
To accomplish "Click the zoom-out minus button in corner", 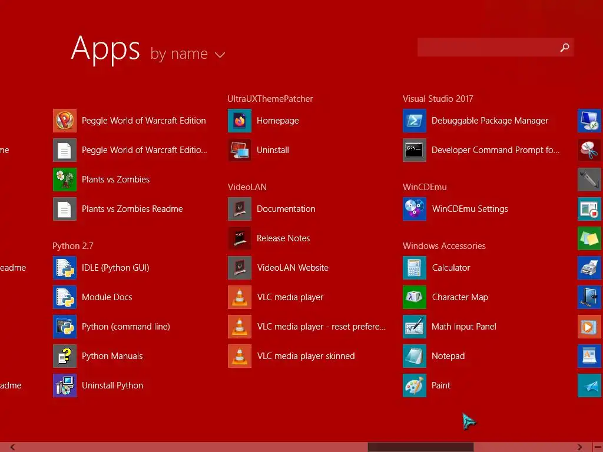I will point(598,447).
